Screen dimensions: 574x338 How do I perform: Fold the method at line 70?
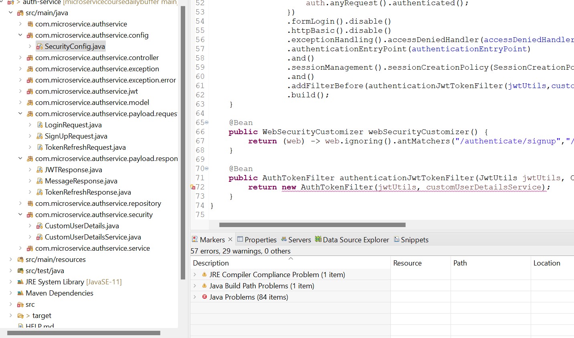click(x=207, y=168)
